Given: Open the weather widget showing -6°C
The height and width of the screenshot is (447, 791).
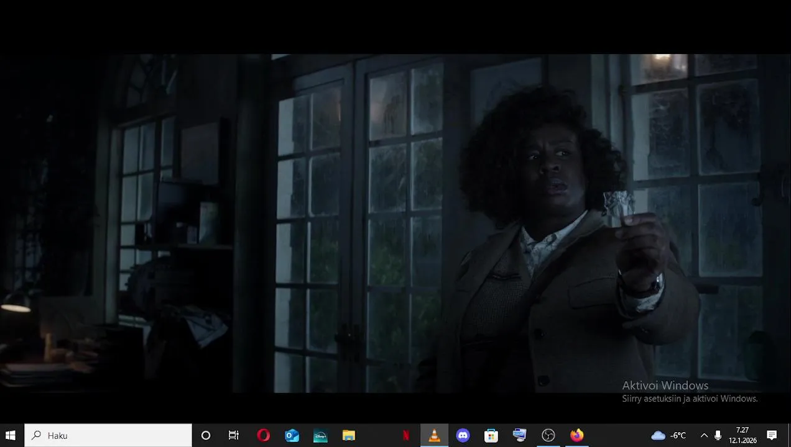Looking at the screenshot, I should pyautogui.click(x=668, y=435).
